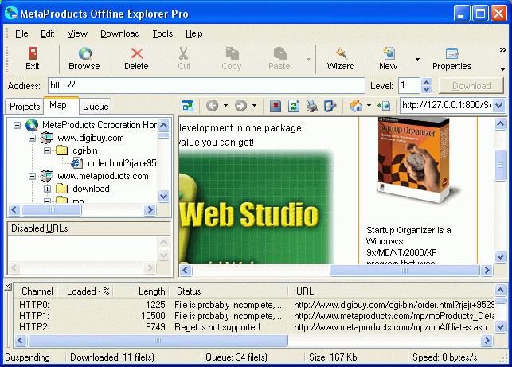
Task: Refresh the browser page
Action: click(294, 106)
